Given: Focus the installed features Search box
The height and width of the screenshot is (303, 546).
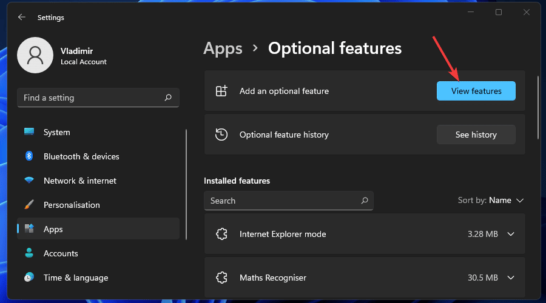Looking at the screenshot, I should point(289,201).
